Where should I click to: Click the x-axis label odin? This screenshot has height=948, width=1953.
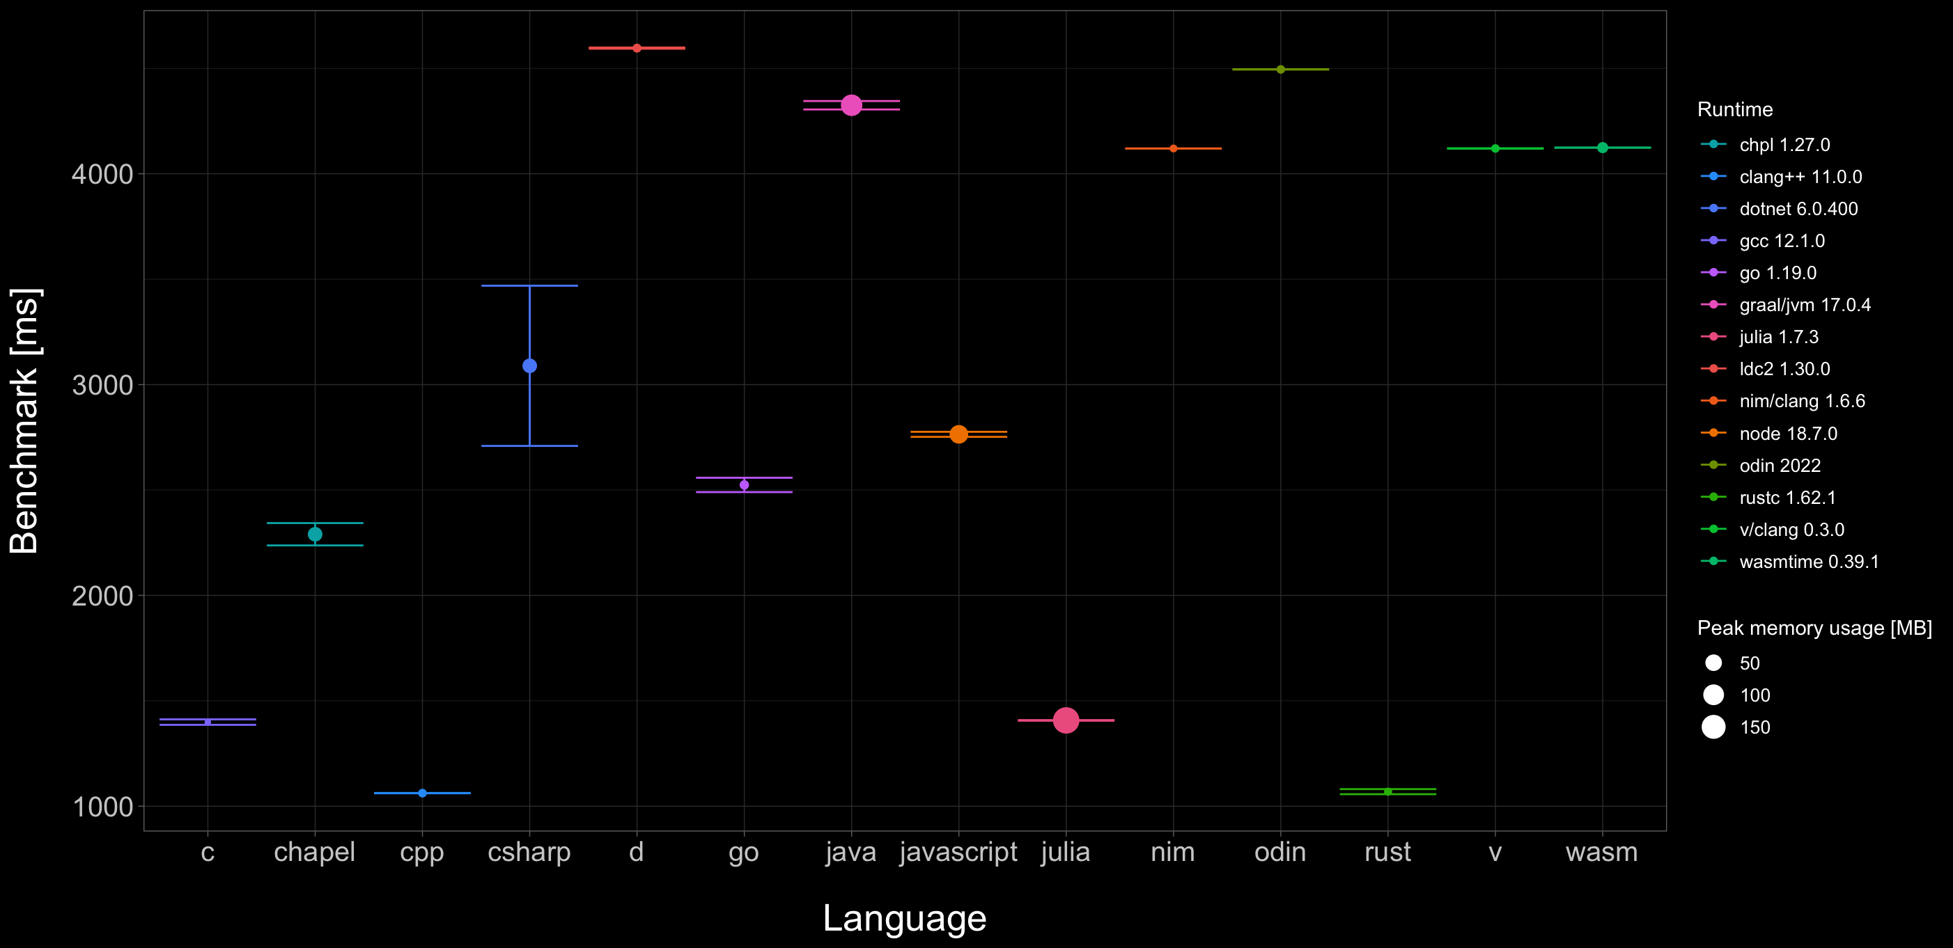[1280, 853]
